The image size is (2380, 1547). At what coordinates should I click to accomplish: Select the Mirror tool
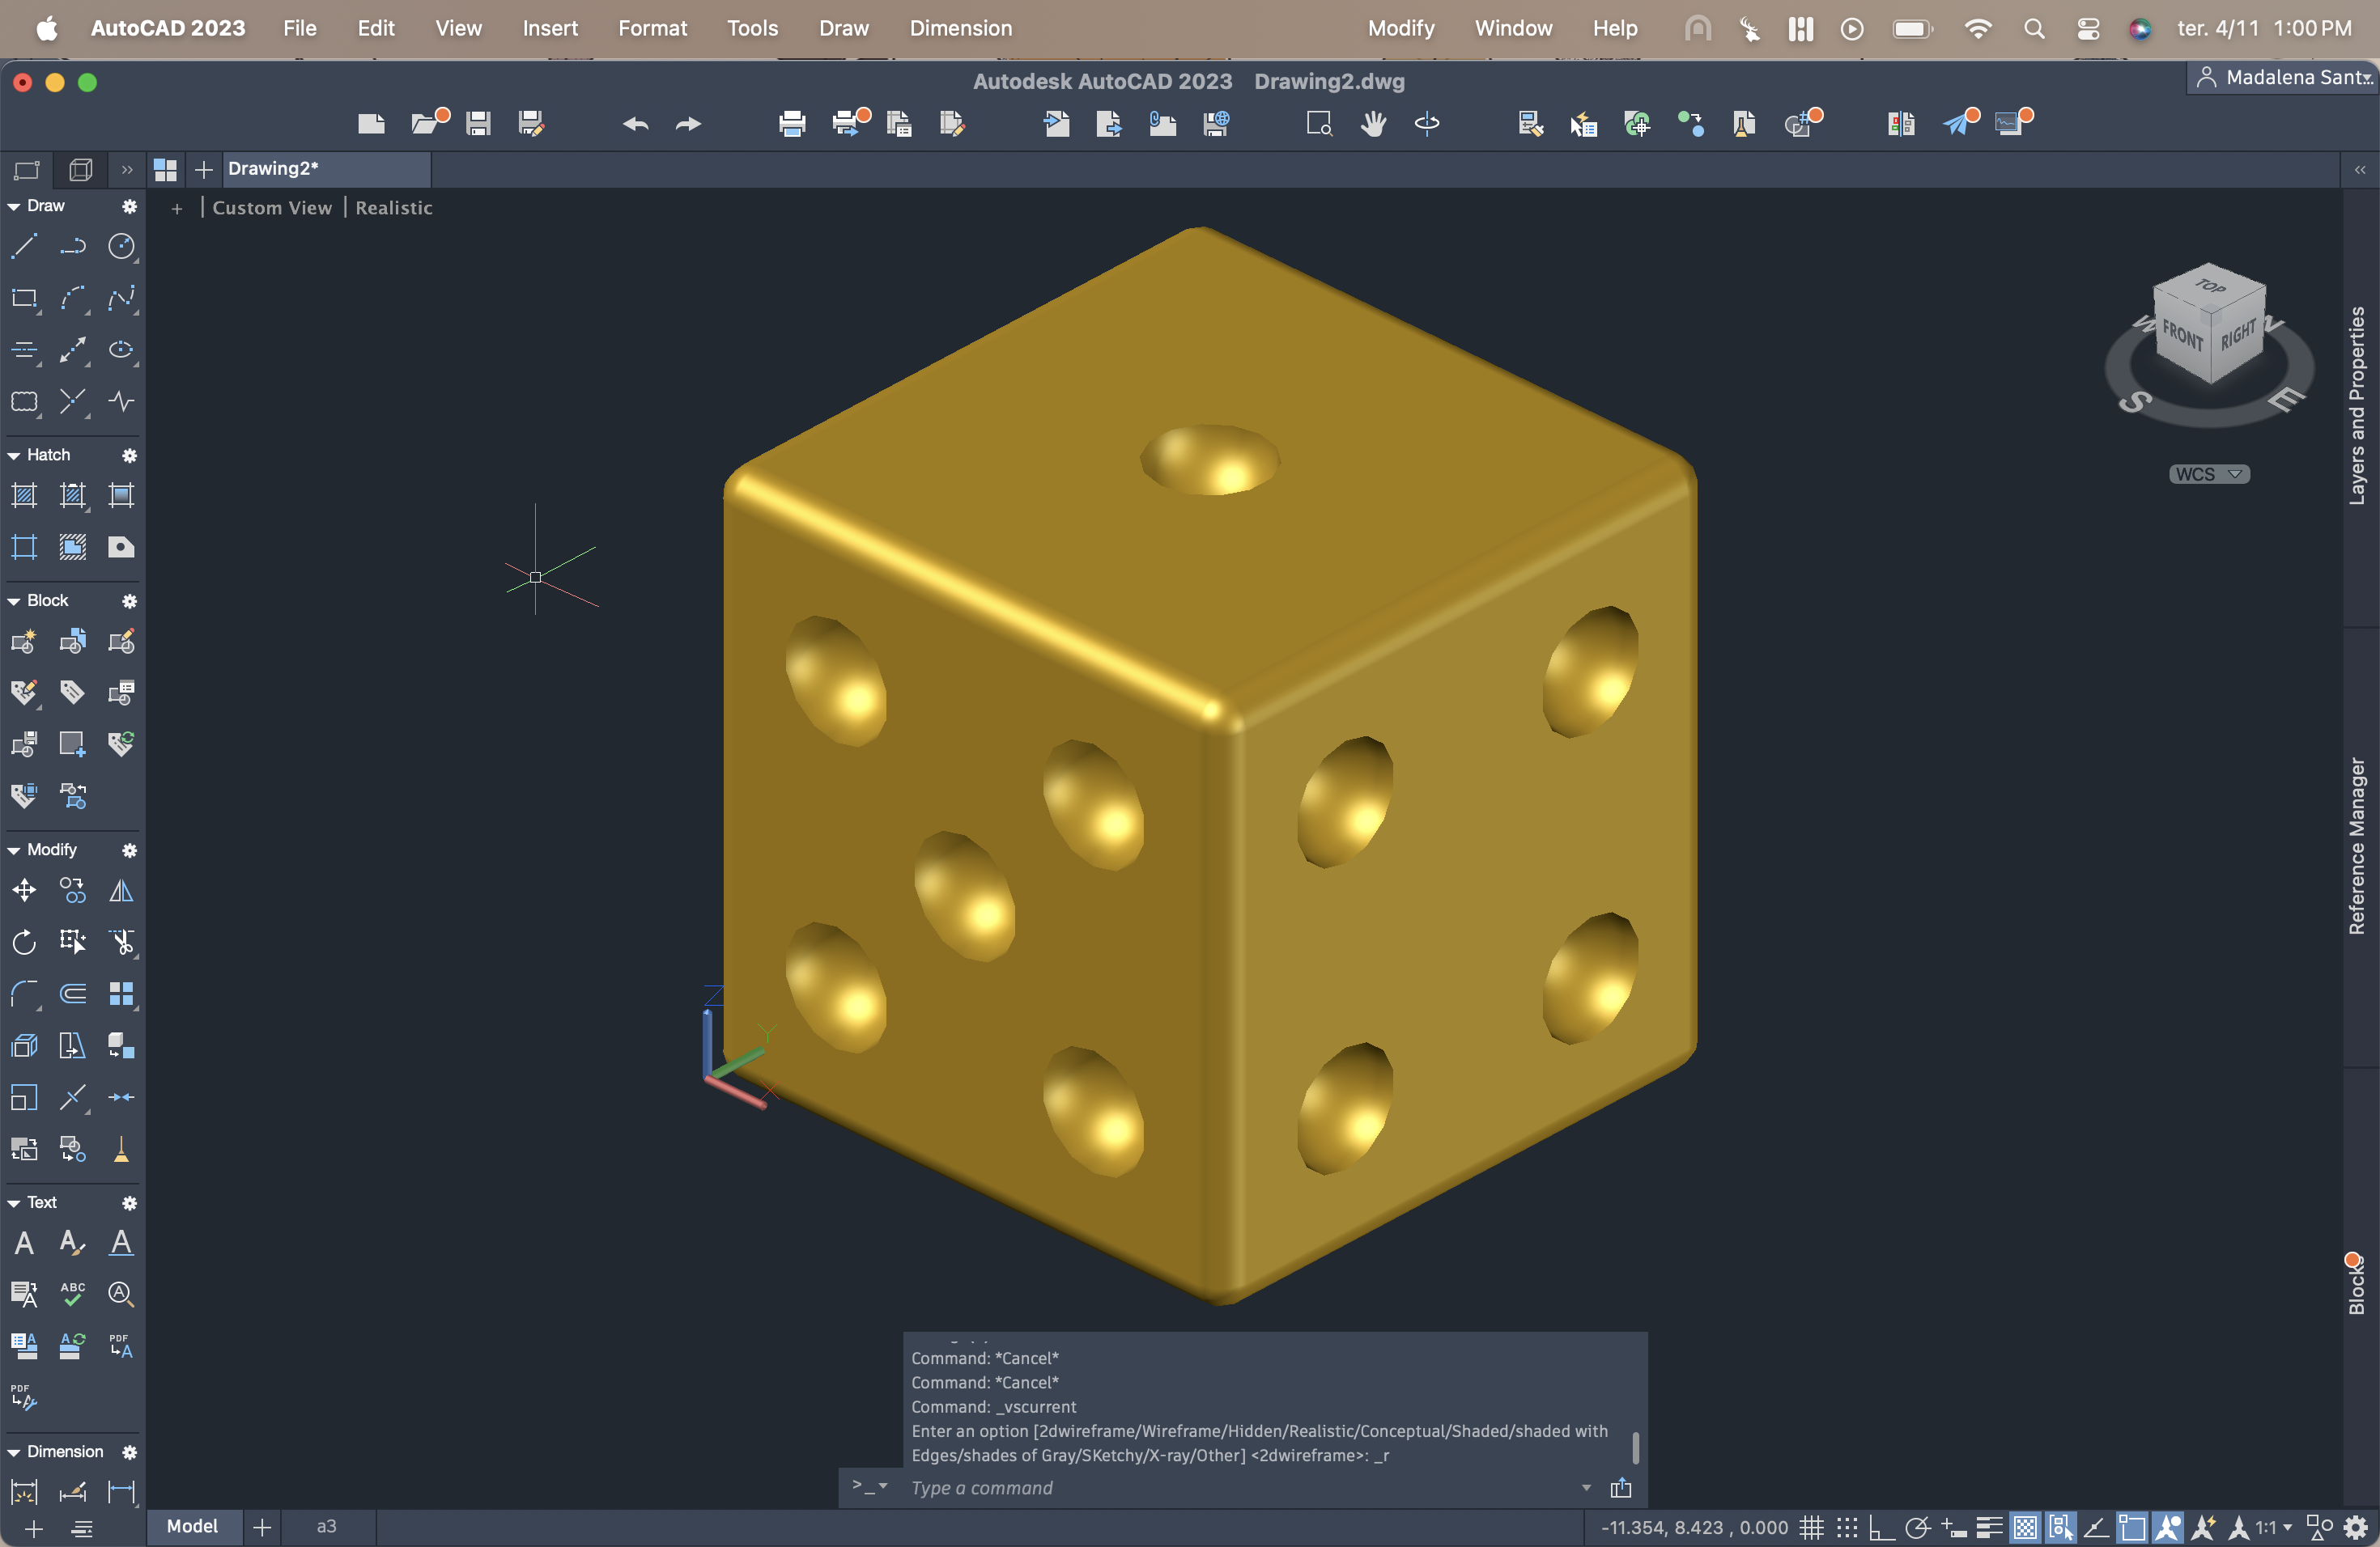pos(121,891)
